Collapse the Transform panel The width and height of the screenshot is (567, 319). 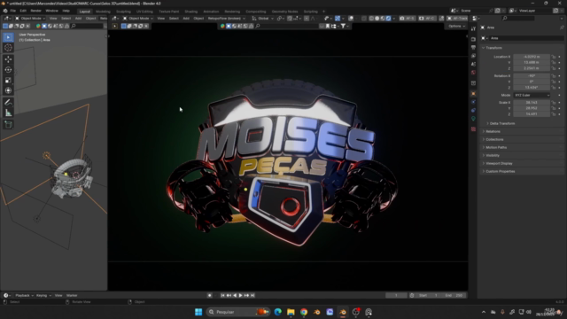(x=493, y=48)
